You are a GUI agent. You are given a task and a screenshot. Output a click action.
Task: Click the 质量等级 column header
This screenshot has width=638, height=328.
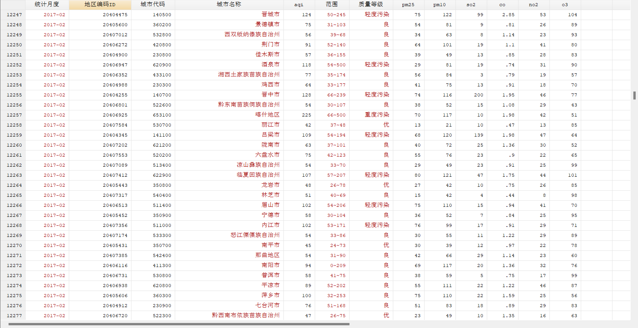point(371,5)
